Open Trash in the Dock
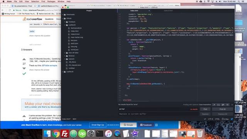Viewport: 247px width, 139px height. pyautogui.click(x=200, y=134)
